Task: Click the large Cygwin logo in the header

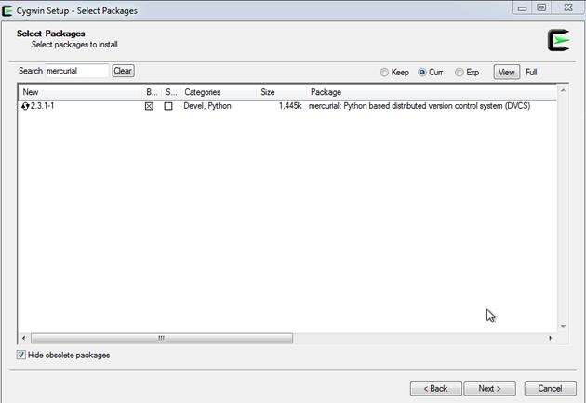Action: (558, 40)
